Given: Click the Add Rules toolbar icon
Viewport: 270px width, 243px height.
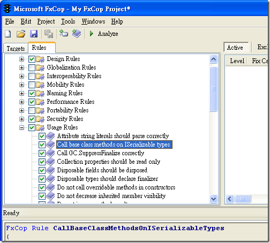Looking at the screenshot, I should click(x=77, y=34).
